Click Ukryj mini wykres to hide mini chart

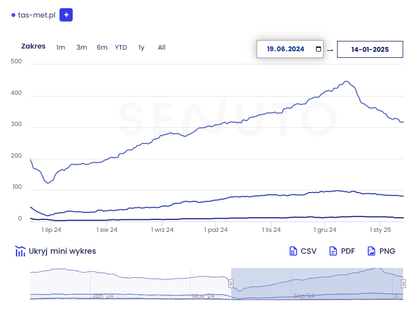tap(62, 251)
